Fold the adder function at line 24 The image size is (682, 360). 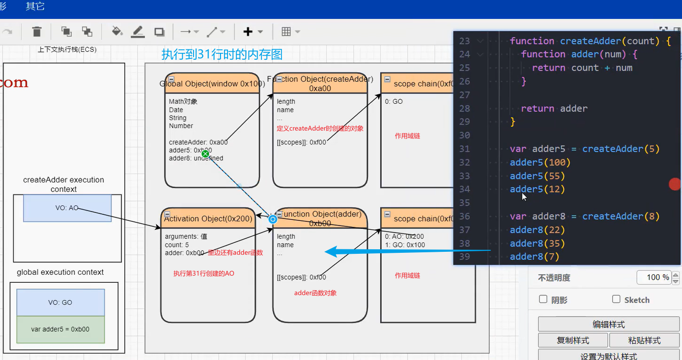[480, 54]
